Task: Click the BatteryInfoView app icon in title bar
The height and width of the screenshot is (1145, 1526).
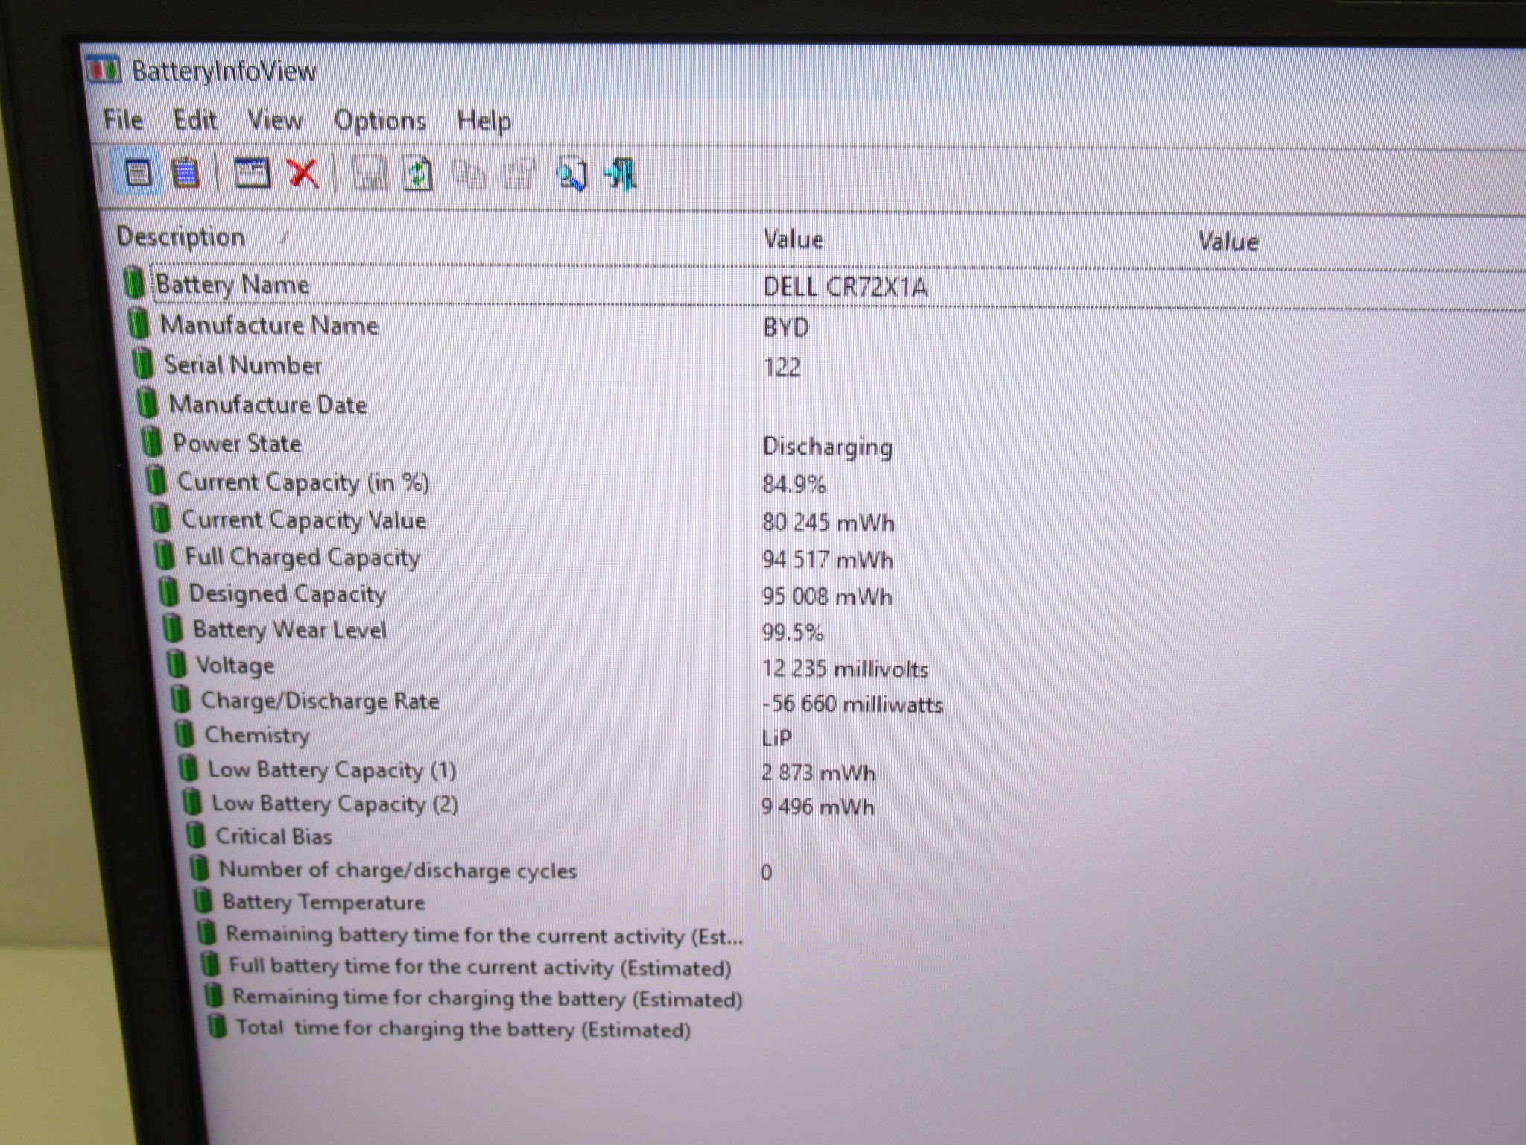Action: click(103, 70)
